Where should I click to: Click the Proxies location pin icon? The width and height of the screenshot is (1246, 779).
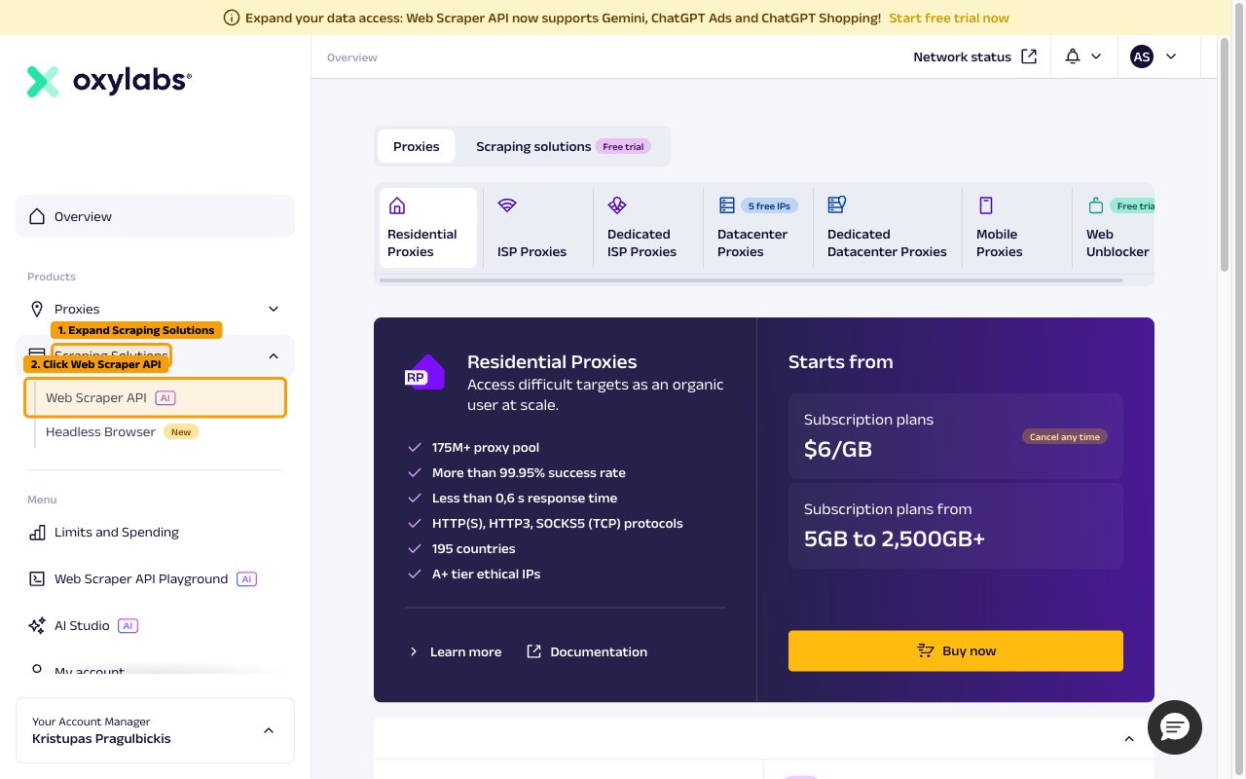click(x=37, y=309)
